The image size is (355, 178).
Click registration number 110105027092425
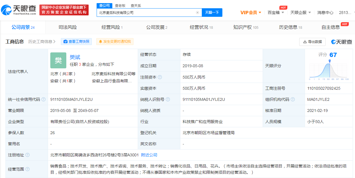(324, 88)
